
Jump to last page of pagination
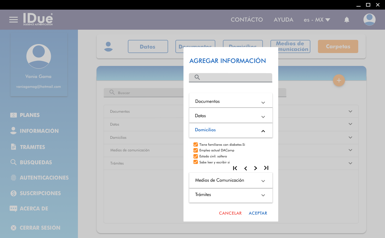(266, 168)
